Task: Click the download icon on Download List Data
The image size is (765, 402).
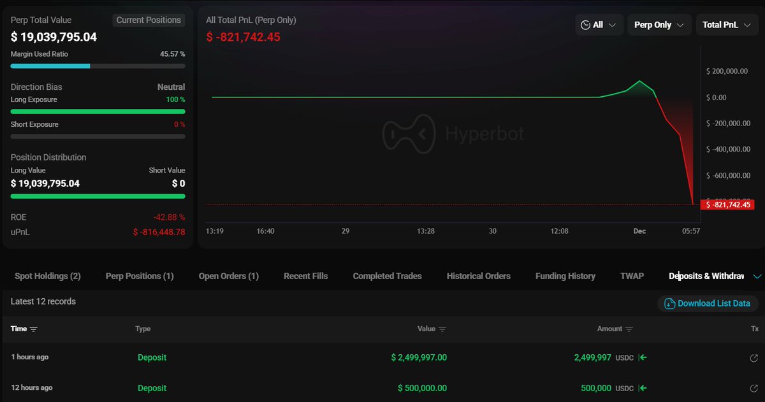Action: point(670,304)
